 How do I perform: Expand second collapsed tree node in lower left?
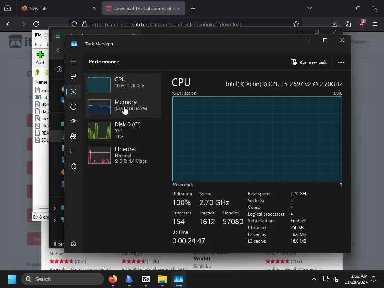[55, 220]
